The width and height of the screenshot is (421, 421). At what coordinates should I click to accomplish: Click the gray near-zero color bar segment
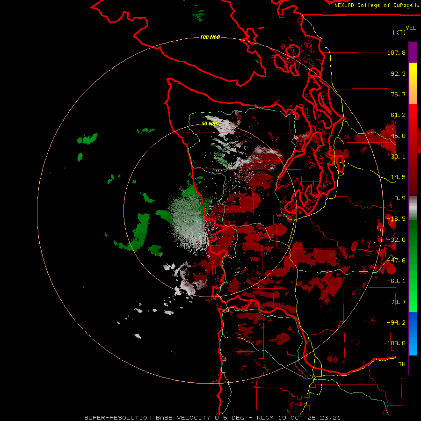coord(413,208)
